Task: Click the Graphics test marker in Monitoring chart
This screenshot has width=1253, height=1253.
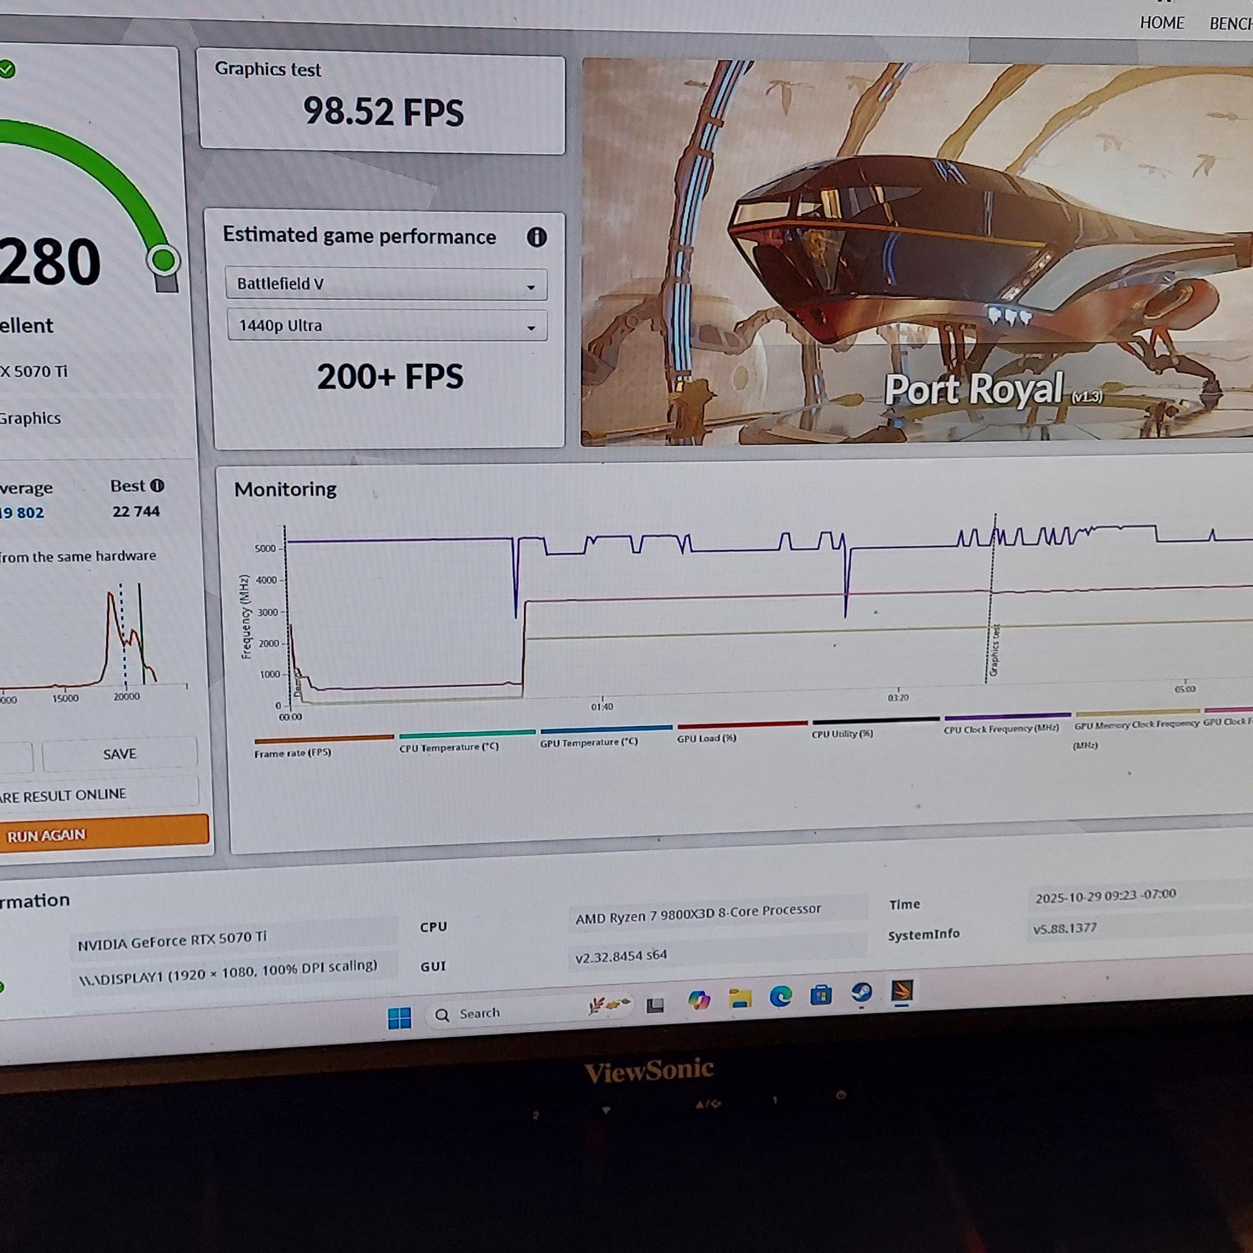Action: (x=994, y=650)
